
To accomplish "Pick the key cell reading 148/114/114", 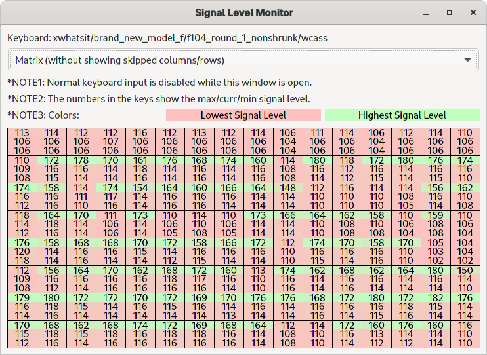I will click(x=288, y=197).
